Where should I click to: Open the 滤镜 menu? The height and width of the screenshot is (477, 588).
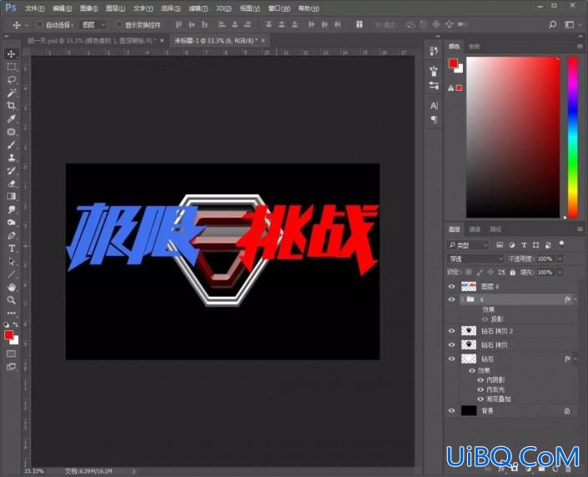tap(198, 8)
